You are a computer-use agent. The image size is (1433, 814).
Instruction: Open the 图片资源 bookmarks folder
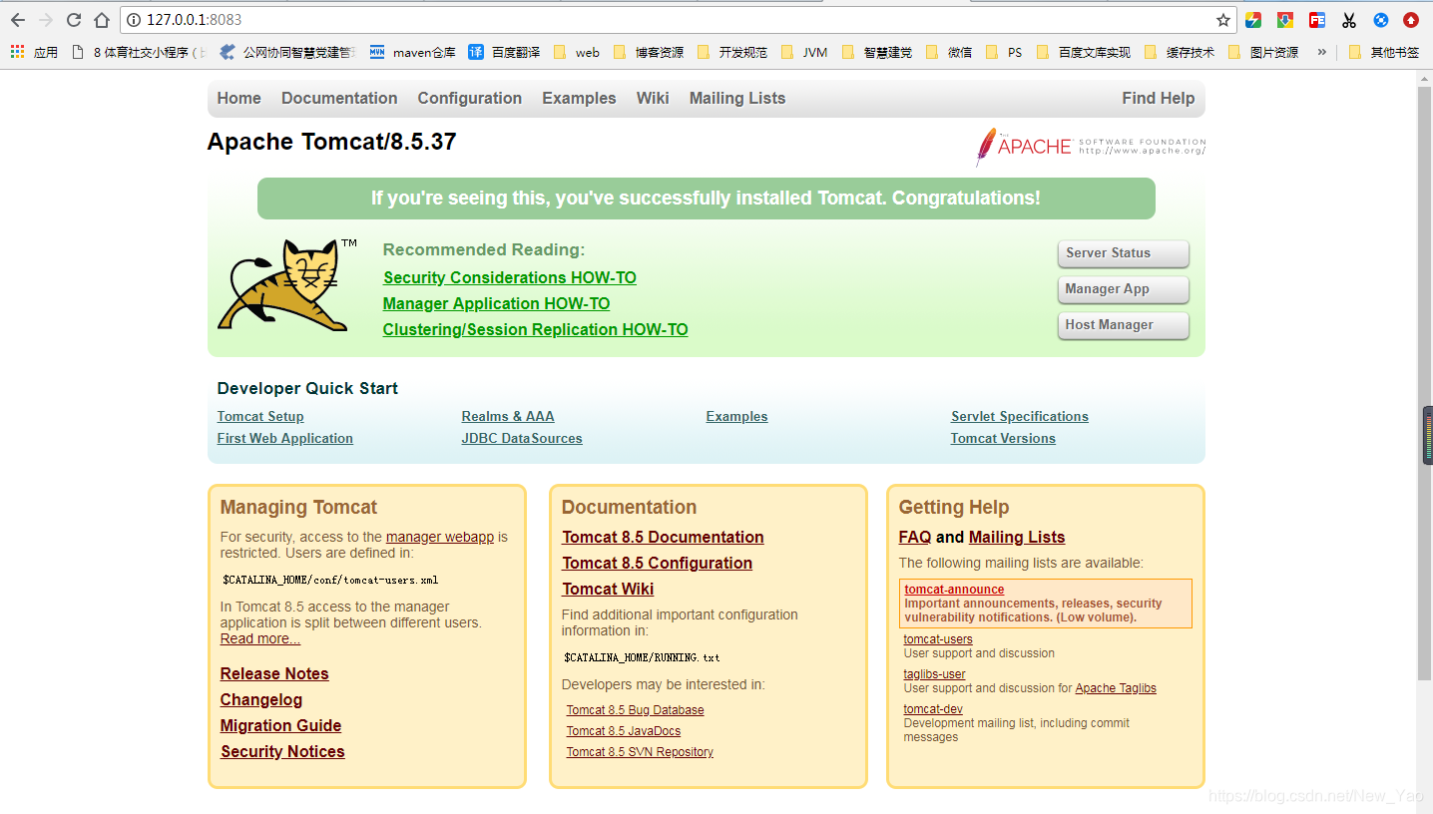click(1263, 52)
